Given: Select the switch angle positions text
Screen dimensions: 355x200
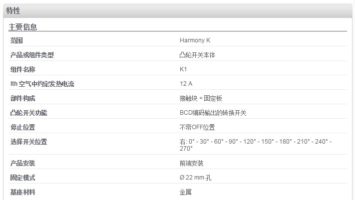Looking at the screenshot, I should point(256,145).
